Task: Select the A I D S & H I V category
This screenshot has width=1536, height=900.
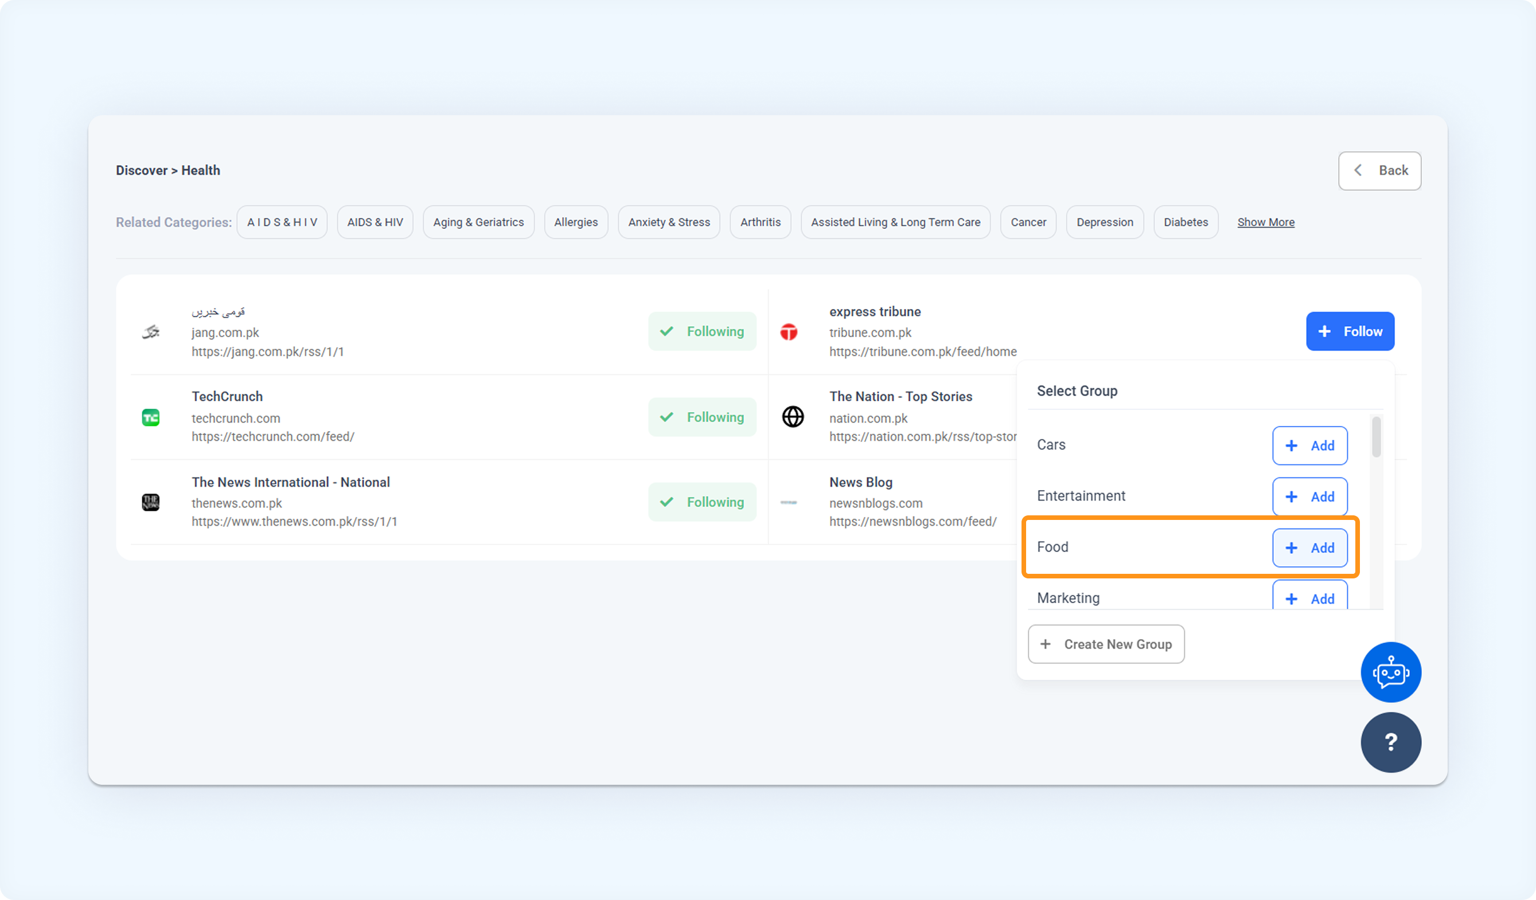Action: tap(282, 222)
